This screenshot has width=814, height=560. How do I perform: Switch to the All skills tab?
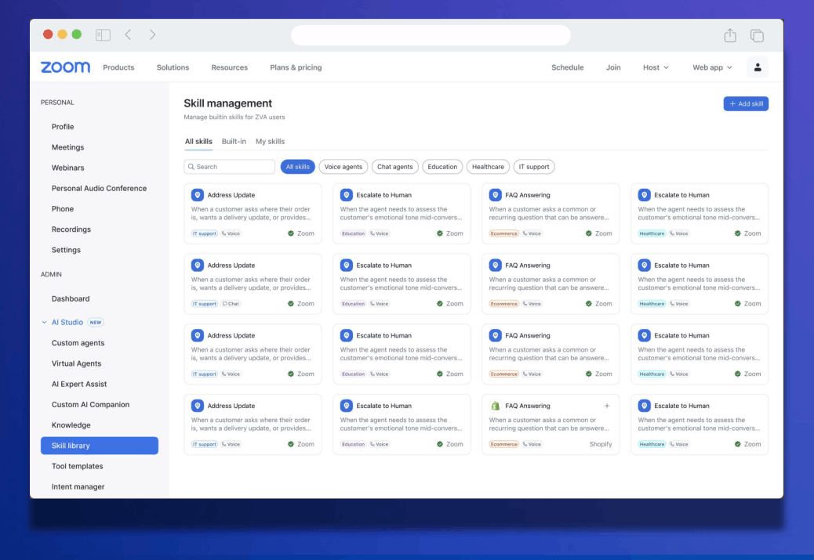[198, 141]
